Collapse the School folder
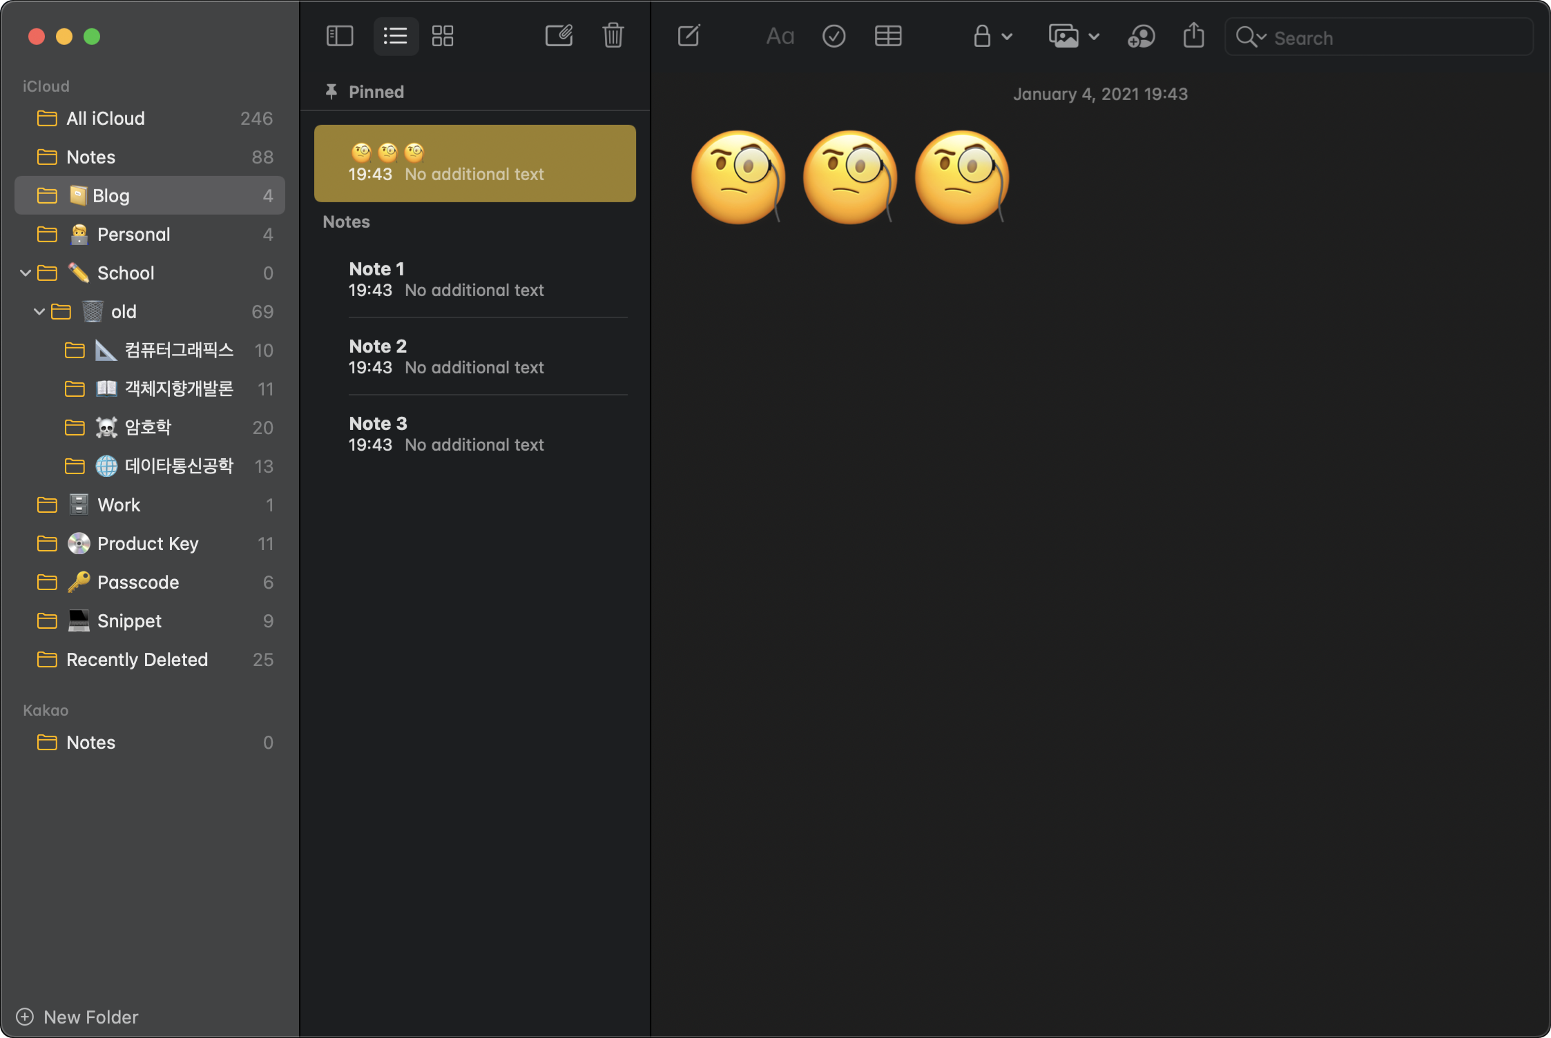Screen dimensions: 1551x1038 point(26,273)
